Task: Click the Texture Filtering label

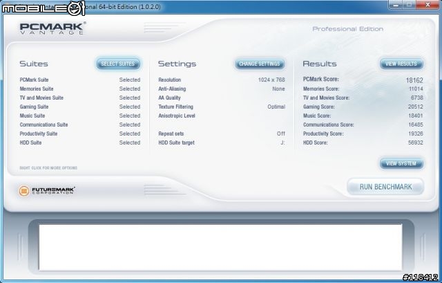Action: [x=175, y=107]
